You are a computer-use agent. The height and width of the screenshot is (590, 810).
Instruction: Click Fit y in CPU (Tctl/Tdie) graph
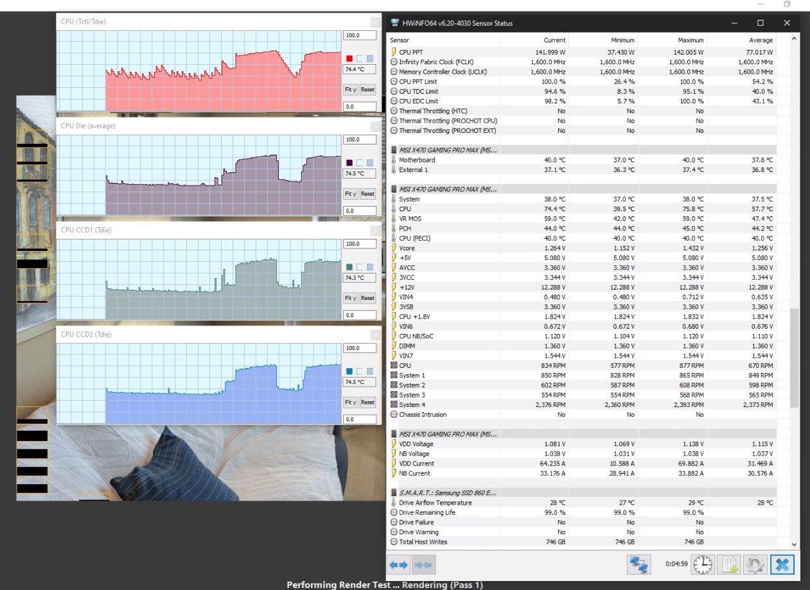pos(351,90)
